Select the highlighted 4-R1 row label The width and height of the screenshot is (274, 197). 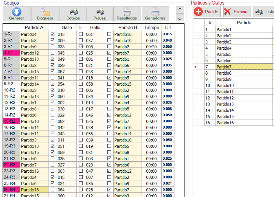(x=11, y=53)
